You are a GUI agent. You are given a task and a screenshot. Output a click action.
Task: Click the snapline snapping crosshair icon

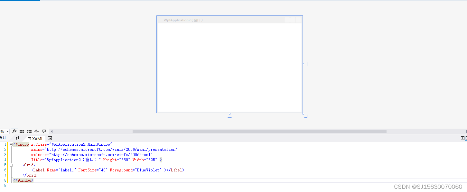click(37, 131)
